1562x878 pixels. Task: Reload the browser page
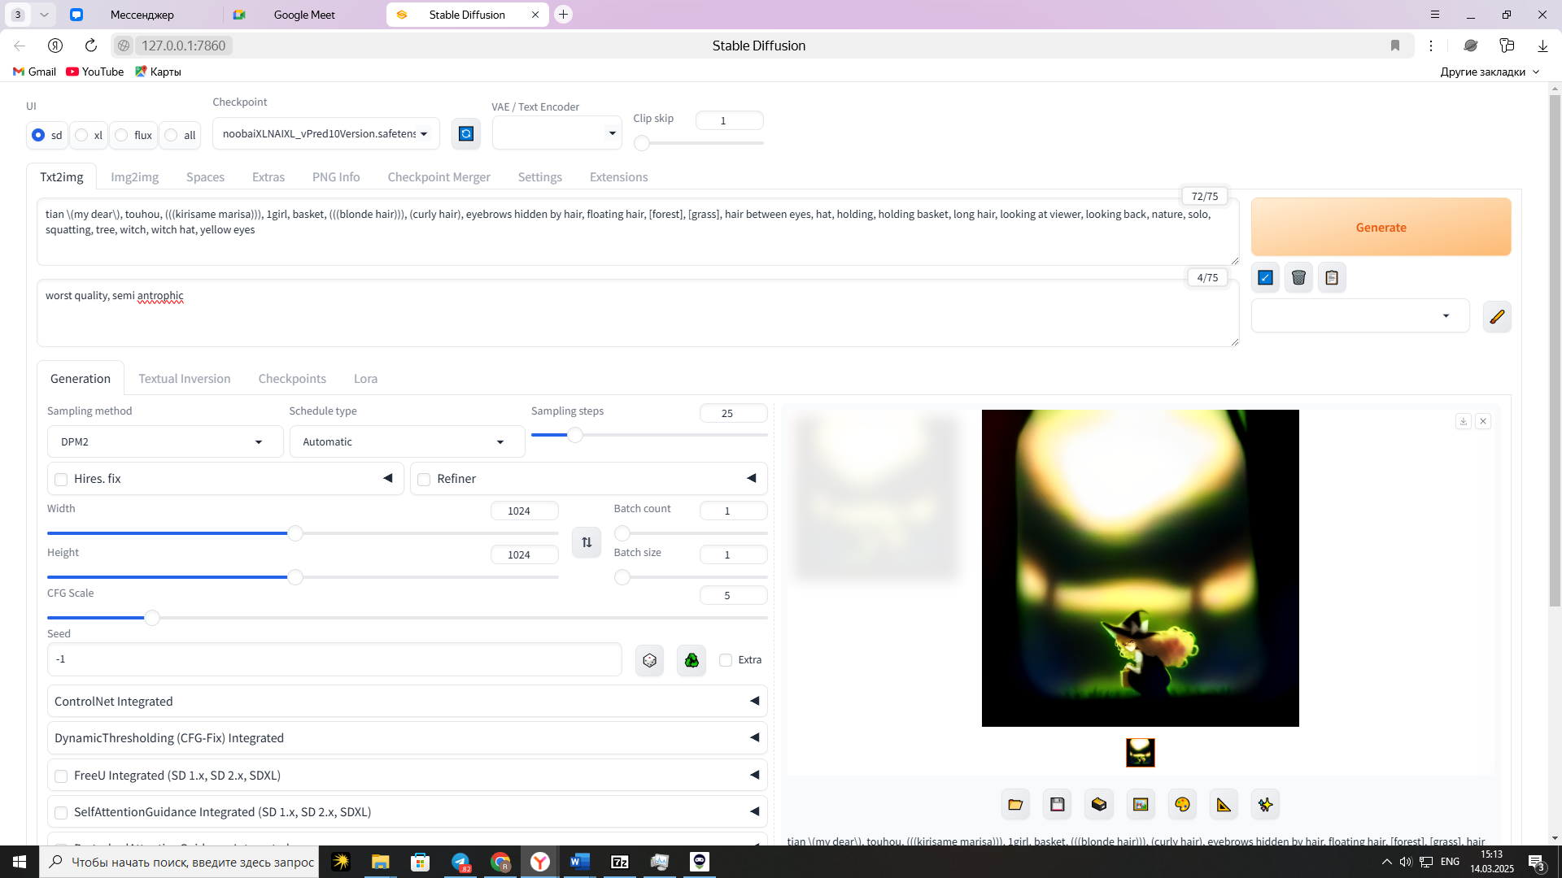click(91, 46)
